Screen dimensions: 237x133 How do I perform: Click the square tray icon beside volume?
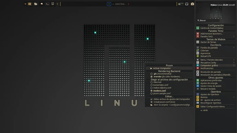pos(187,4)
